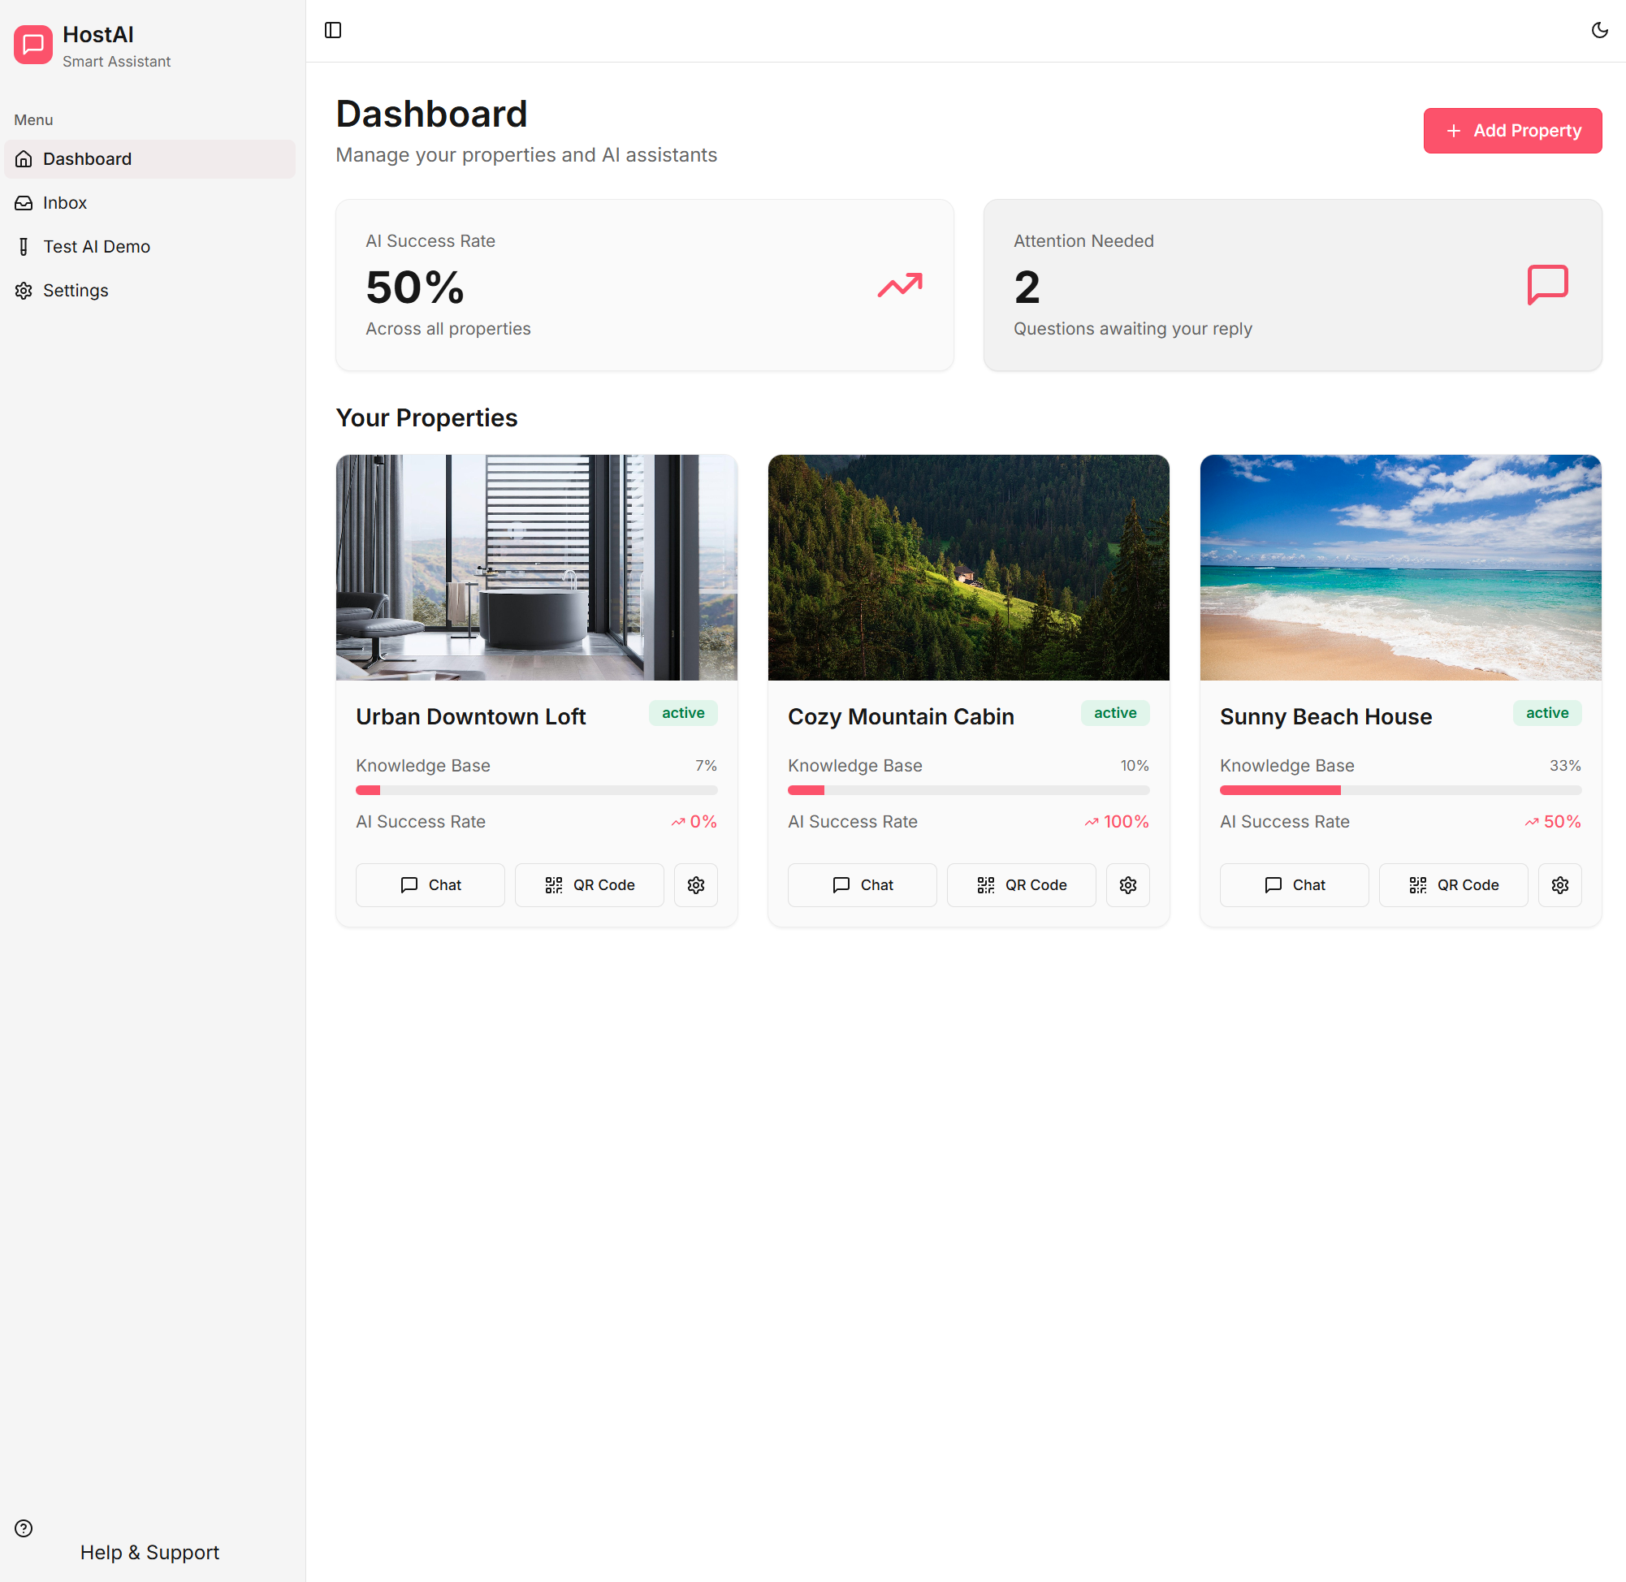
Task: Toggle the sidebar panel icon
Action: click(332, 31)
